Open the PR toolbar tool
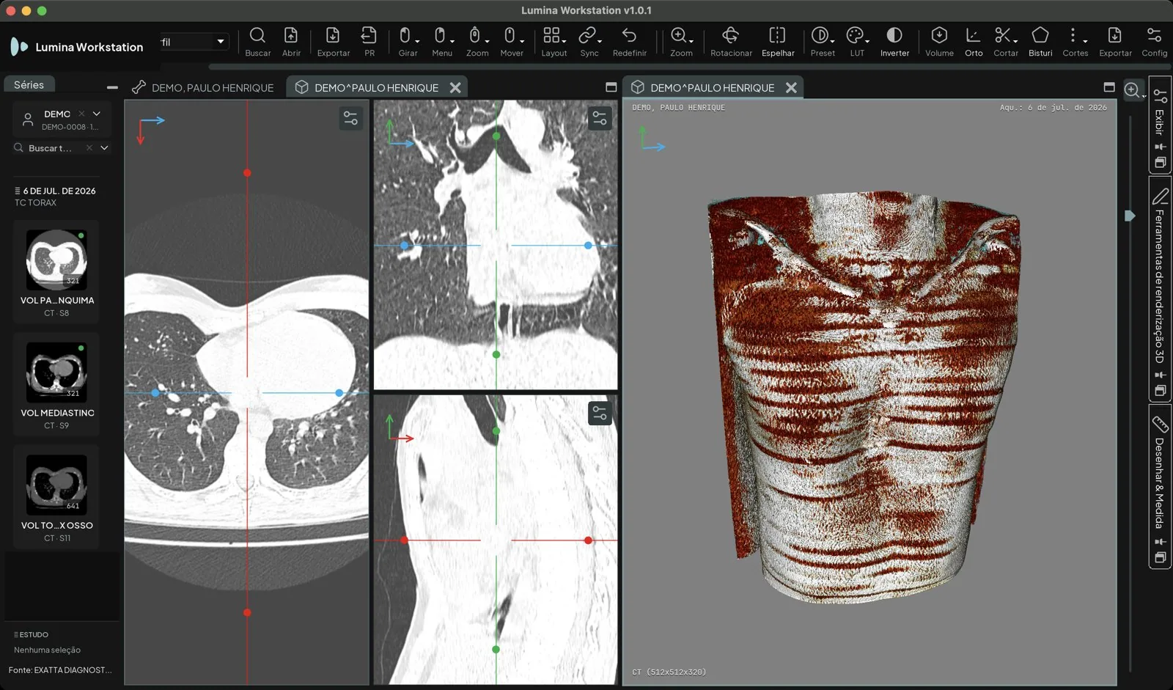Viewport: 1173px width, 690px height. 369,42
